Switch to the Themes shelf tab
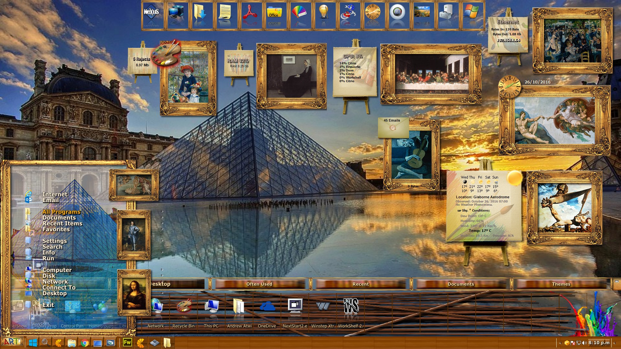Viewport: 621px width, 349px height. pos(561,284)
